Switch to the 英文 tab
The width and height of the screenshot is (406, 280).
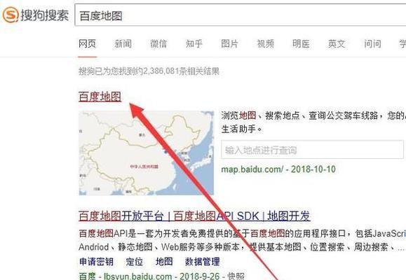(x=337, y=43)
